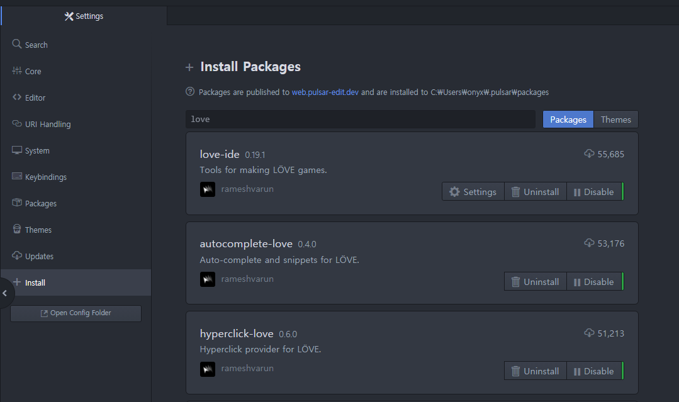Click rameshvarun avatar on love-ide card
Viewport: 679px width, 402px height.
click(208, 189)
